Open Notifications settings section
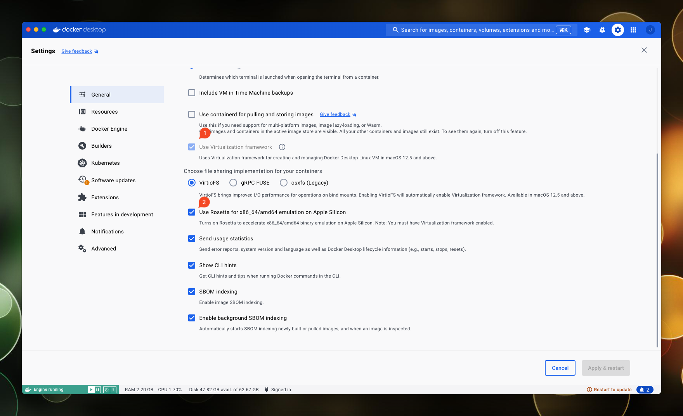 tap(117, 231)
